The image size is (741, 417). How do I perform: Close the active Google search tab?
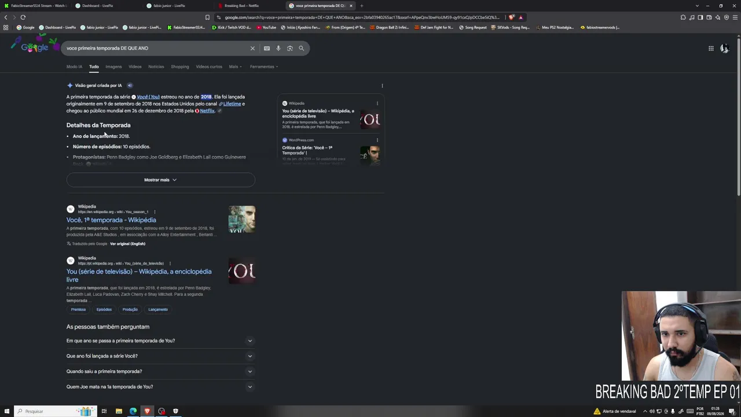click(x=351, y=6)
